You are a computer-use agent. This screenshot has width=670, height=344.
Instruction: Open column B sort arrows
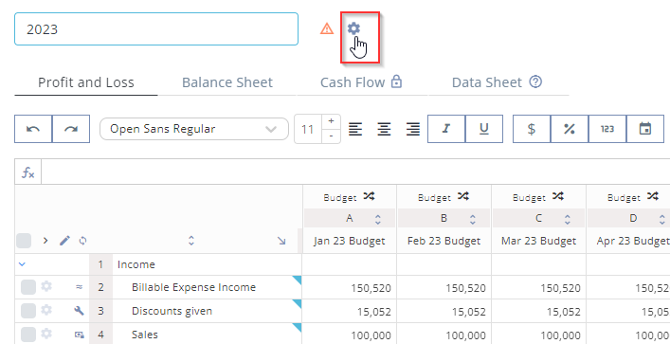473,219
